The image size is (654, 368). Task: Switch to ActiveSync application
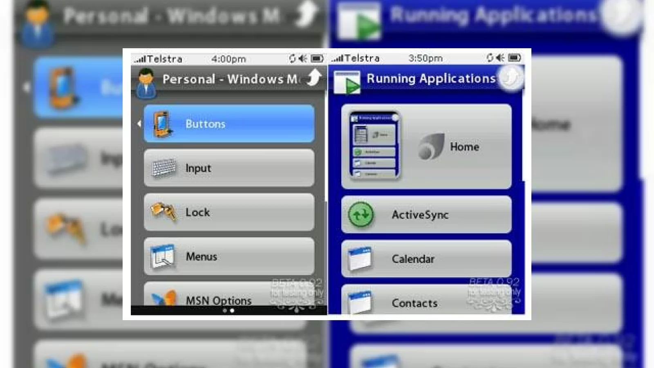coord(426,215)
